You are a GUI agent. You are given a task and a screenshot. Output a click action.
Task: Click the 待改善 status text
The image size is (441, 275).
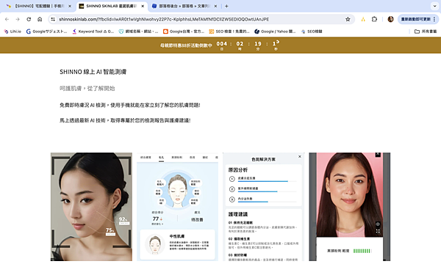click(x=197, y=220)
